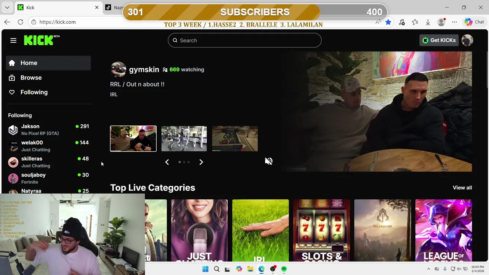Image resolution: width=489 pixels, height=275 pixels.
Task: Open IRL grass category card
Action: coord(261,230)
